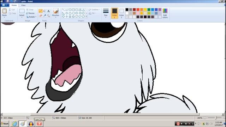Viewport: 226px width, 127px height.
Task: Click the zoom slider handle
Action: click(x=216, y=118)
